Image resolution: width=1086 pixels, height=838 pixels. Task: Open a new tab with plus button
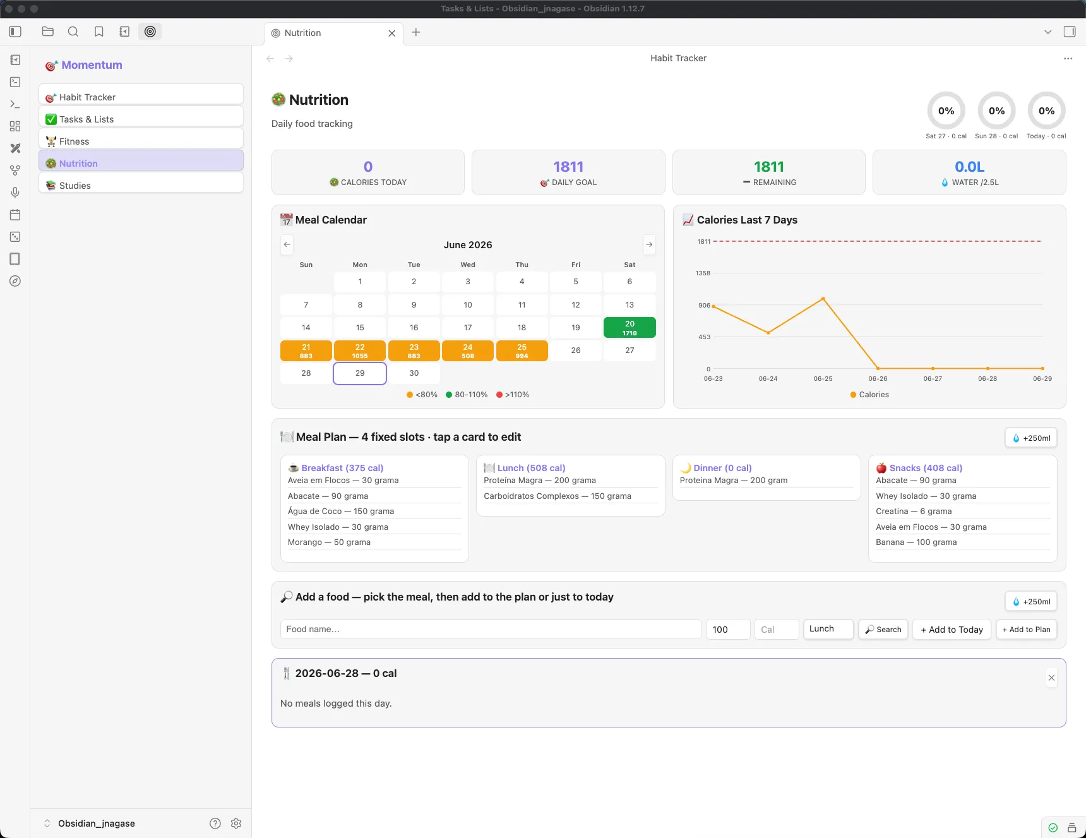[x=416, y=32]
